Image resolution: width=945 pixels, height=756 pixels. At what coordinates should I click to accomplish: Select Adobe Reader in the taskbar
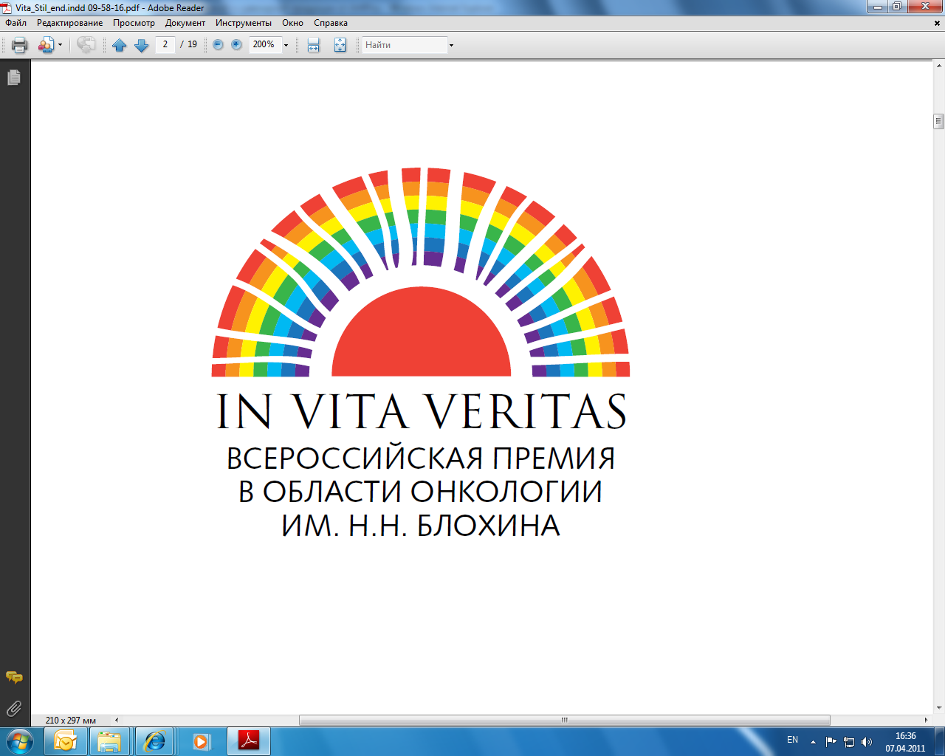coord(249,741)
